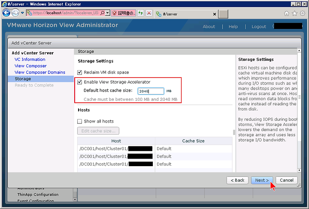
Task: Click the site identity icon in address bar
Action: tap(29, 13)
